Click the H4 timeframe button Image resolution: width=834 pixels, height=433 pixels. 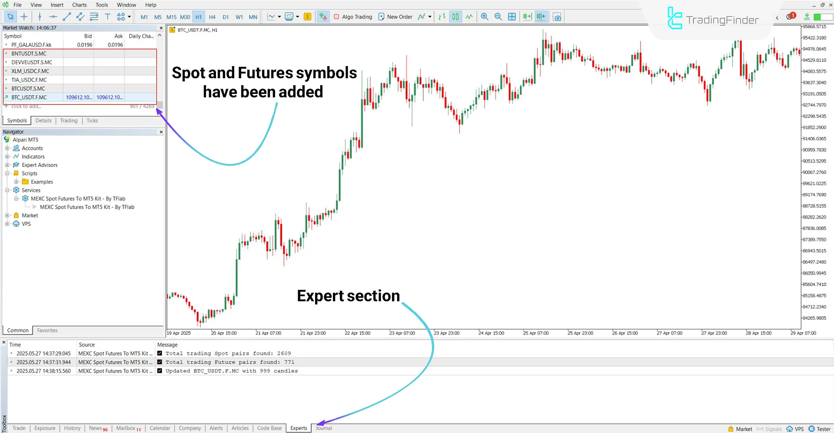pos(212,17)
